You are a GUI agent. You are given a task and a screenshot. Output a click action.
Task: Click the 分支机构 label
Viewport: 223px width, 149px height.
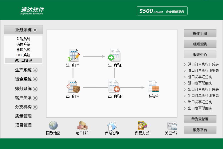pyautogui.click(x=23, y=107)
